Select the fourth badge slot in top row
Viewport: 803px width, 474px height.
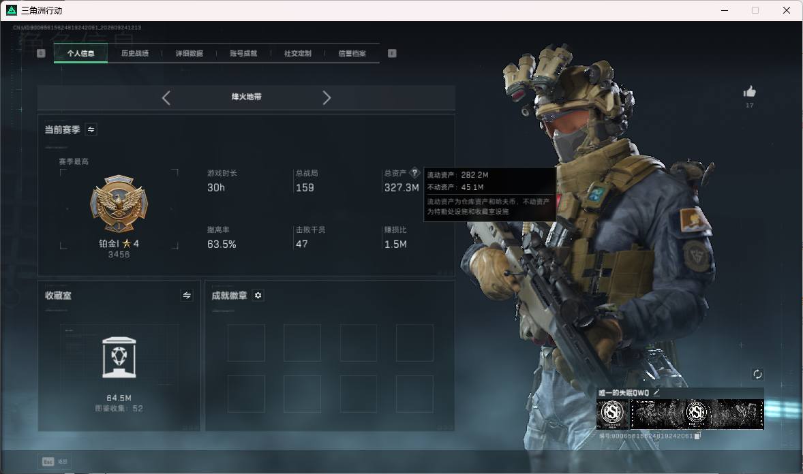pyautogui.click(x=414, y=343)
